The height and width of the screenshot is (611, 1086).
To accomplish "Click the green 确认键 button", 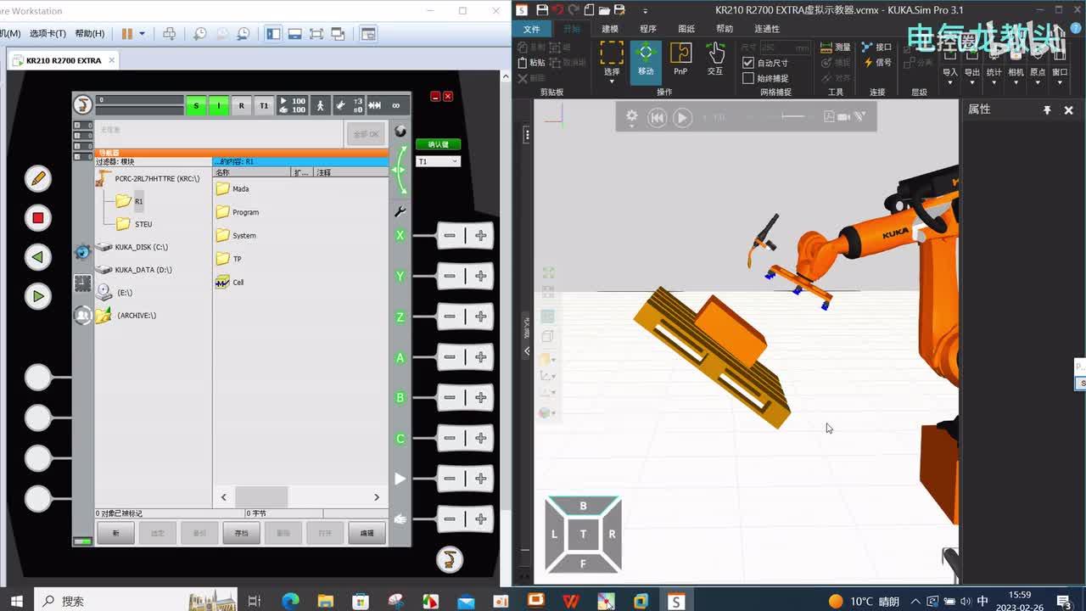I will click(438, 144).
